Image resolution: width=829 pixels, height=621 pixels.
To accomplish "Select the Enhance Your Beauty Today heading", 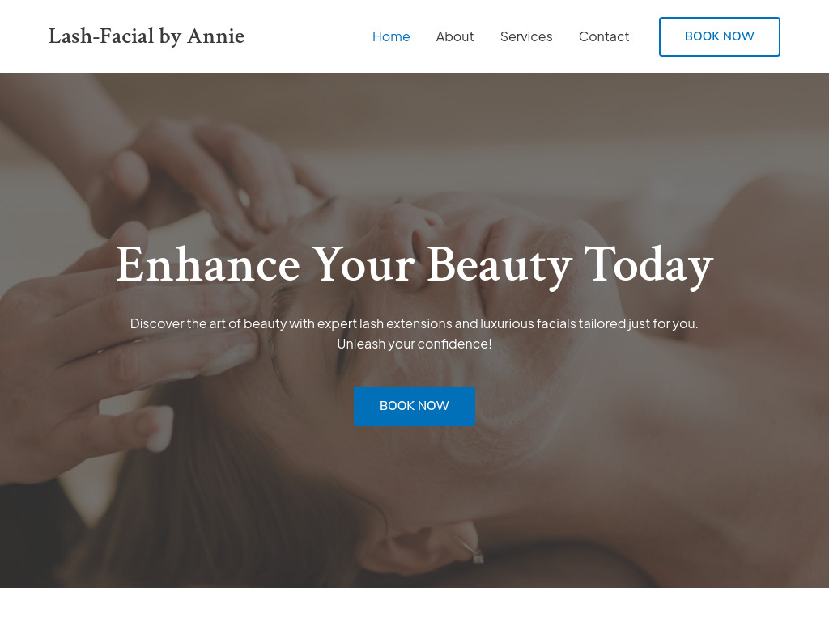I will coord(414,265).
